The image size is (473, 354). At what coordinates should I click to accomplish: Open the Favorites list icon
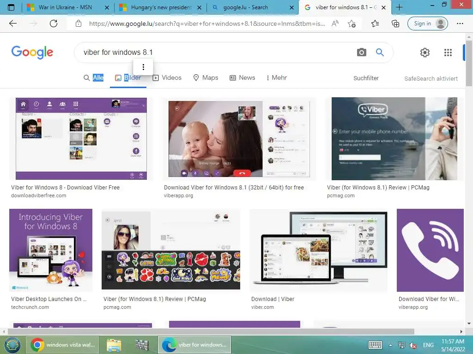375,24
